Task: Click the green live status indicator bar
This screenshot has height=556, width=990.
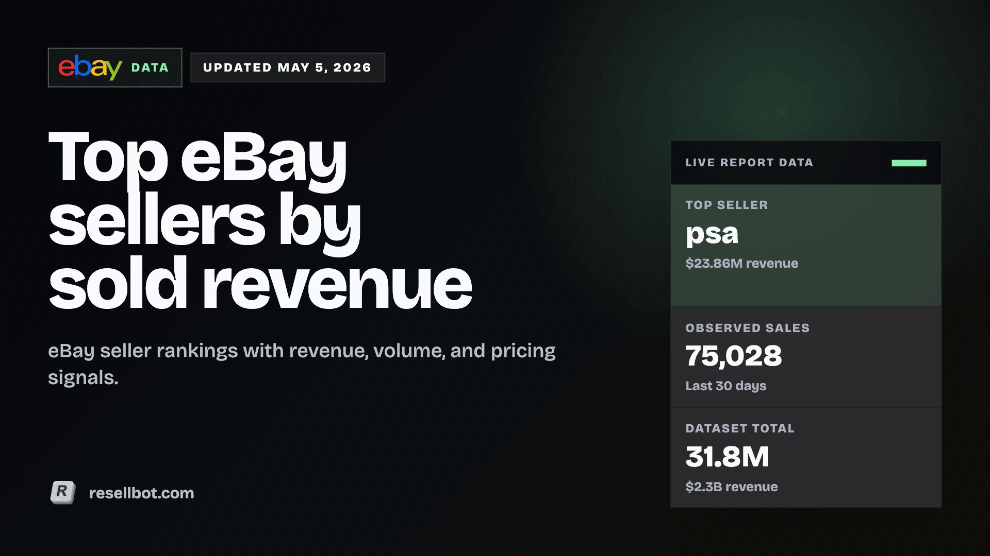Action: tap(909, 163)
